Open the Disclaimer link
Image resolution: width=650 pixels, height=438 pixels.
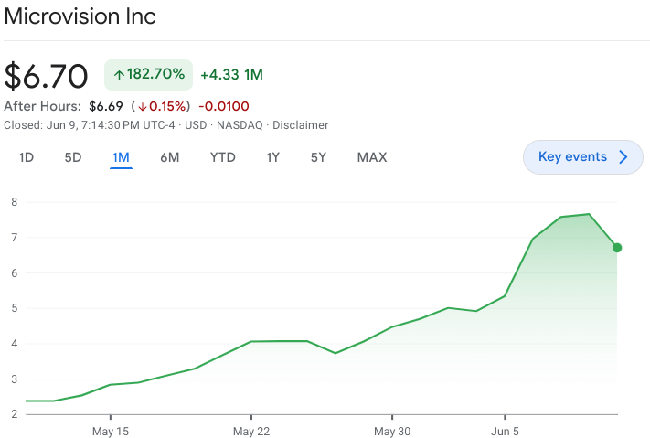(300, 125)
